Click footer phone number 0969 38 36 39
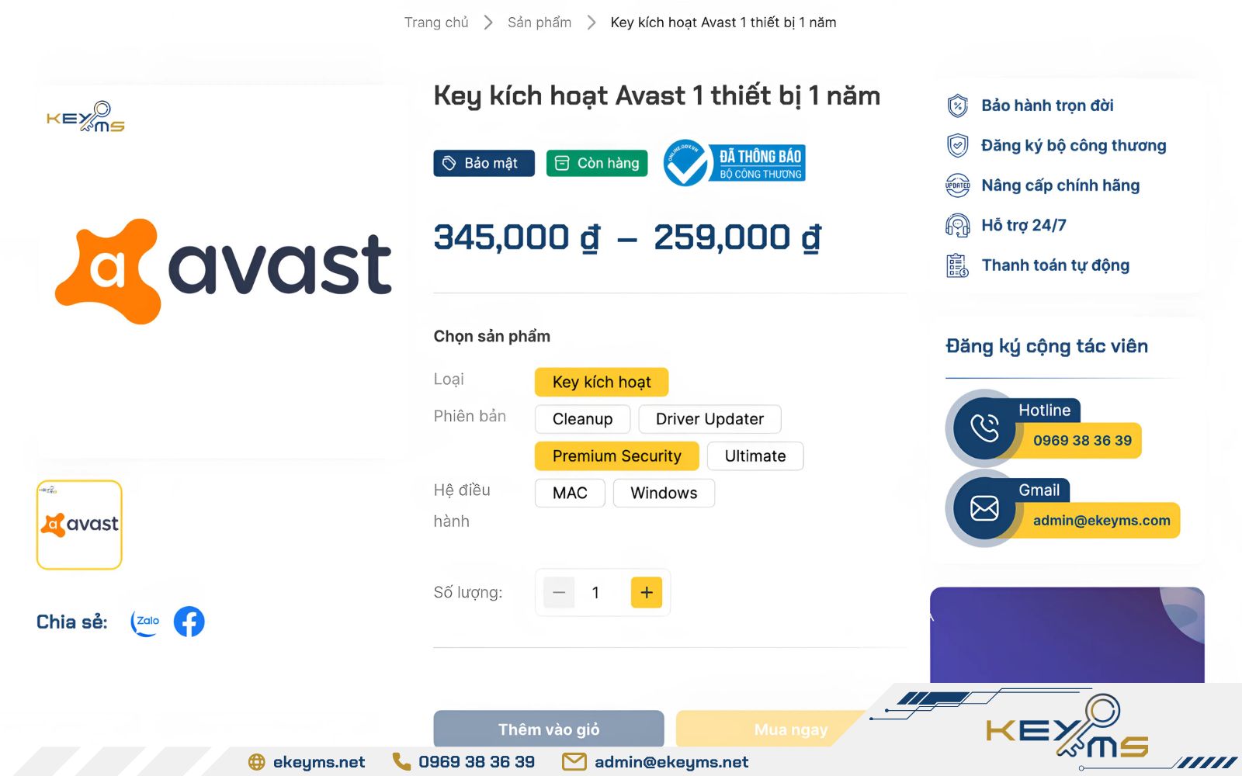This screenshot has height=776, width=1242. (x=477, y=762)
